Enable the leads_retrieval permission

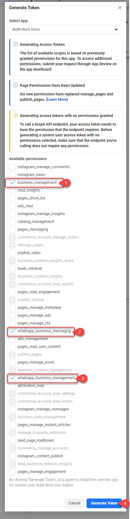tap(12, 268)
